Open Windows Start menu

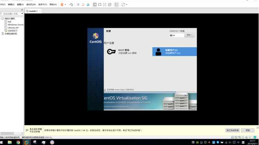[1, 142]
